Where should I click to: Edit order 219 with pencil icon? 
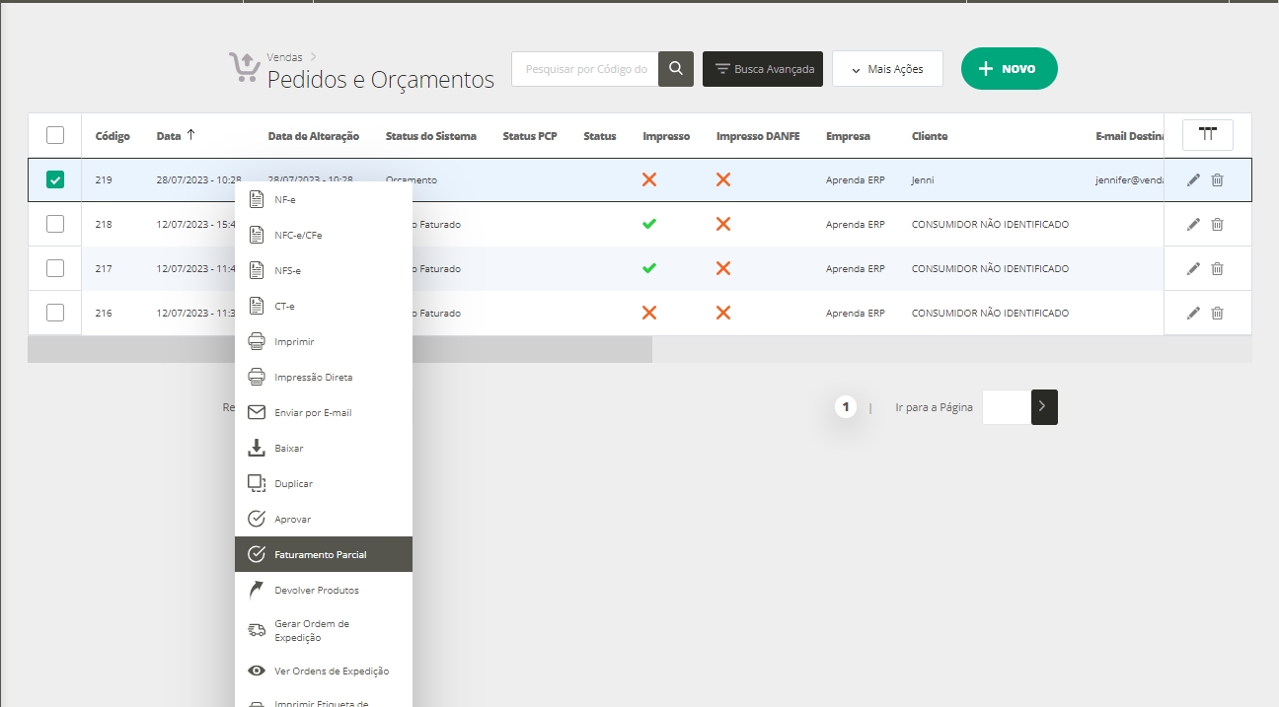[1193, 179]
